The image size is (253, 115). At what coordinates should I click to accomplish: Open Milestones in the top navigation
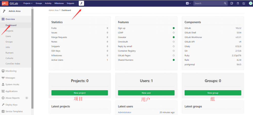[59, 3]
